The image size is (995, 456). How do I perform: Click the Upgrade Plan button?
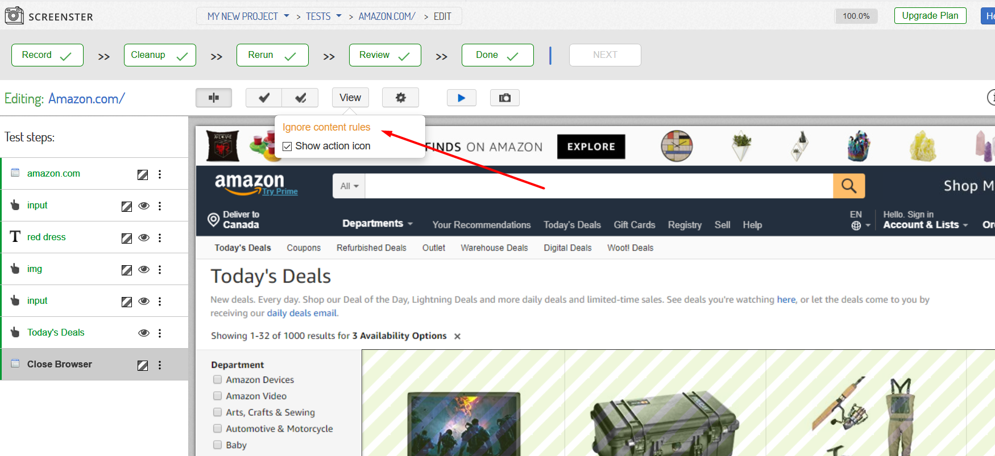click(930, 15)
